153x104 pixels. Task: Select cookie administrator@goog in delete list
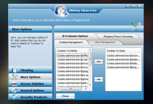coord(73,71)
